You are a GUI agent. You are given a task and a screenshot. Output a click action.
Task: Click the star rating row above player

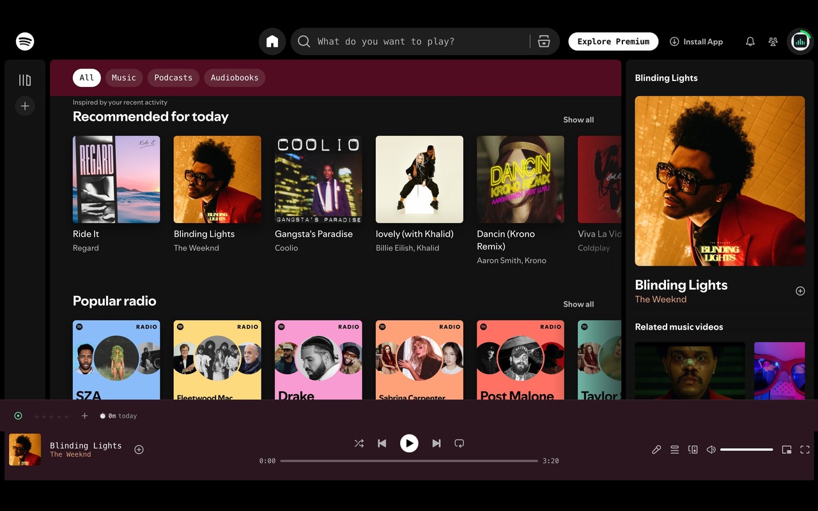[51, 416]
